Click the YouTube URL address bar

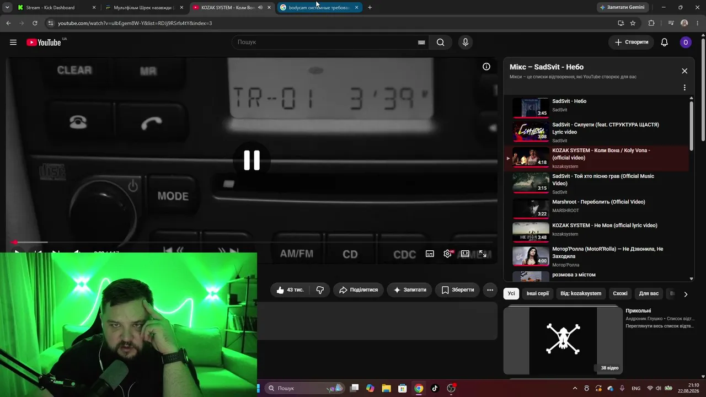pyautogui.click(x=331, y=23)
